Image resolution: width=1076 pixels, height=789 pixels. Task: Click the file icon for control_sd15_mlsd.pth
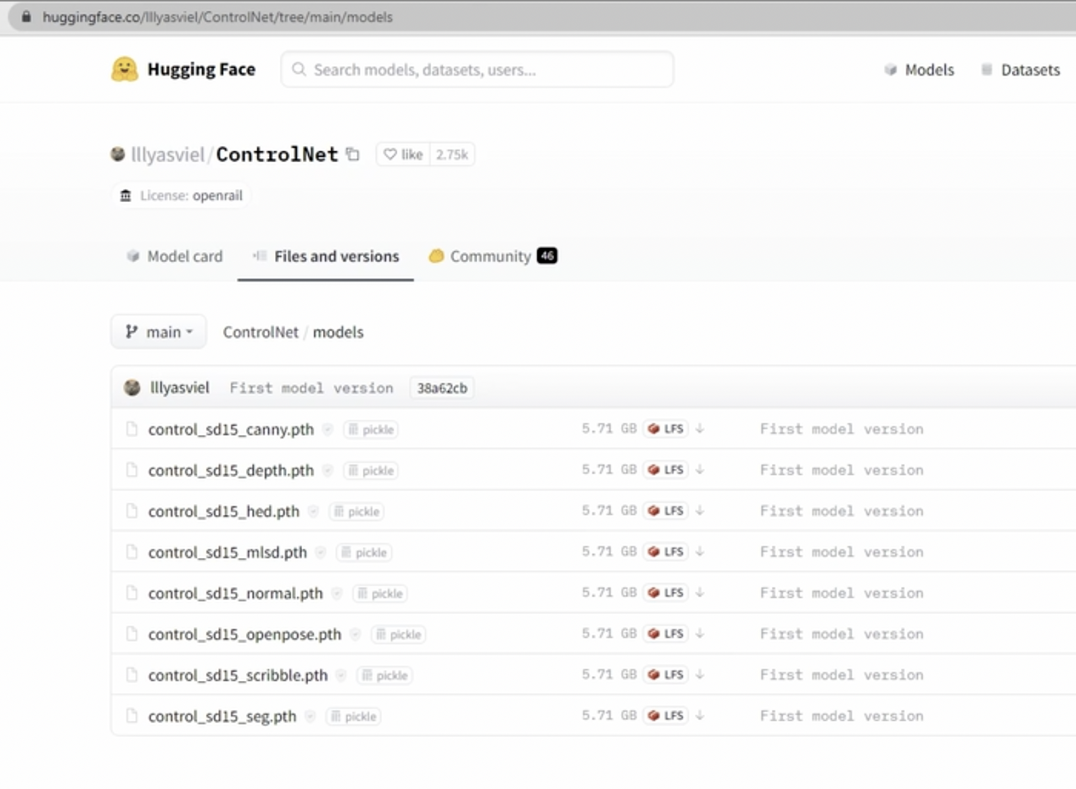point(132,552)
